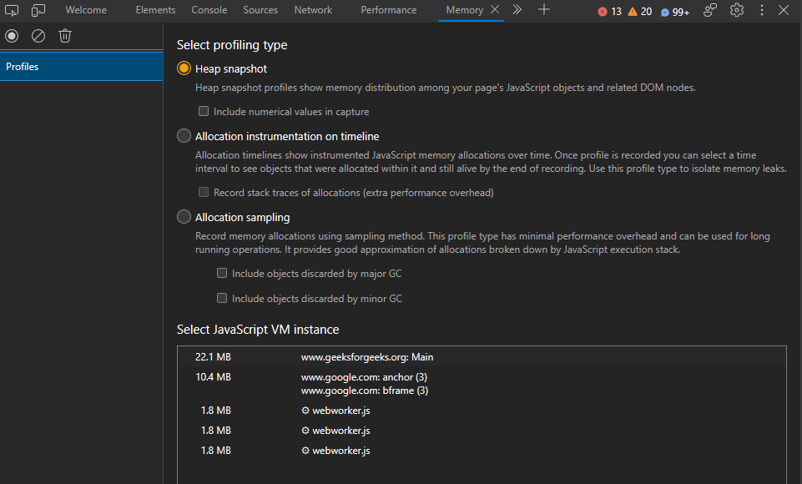Add a new tool with plus icon
The image size is (802, 484).
pyautogui.click(x=544, y=10)
